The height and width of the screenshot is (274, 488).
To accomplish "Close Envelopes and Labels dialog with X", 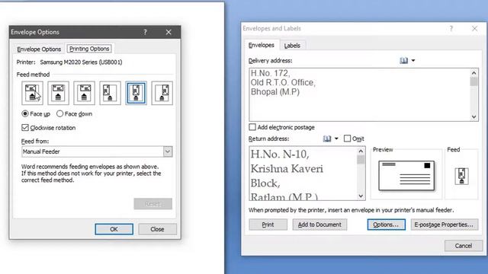I will tap(474, 29).
